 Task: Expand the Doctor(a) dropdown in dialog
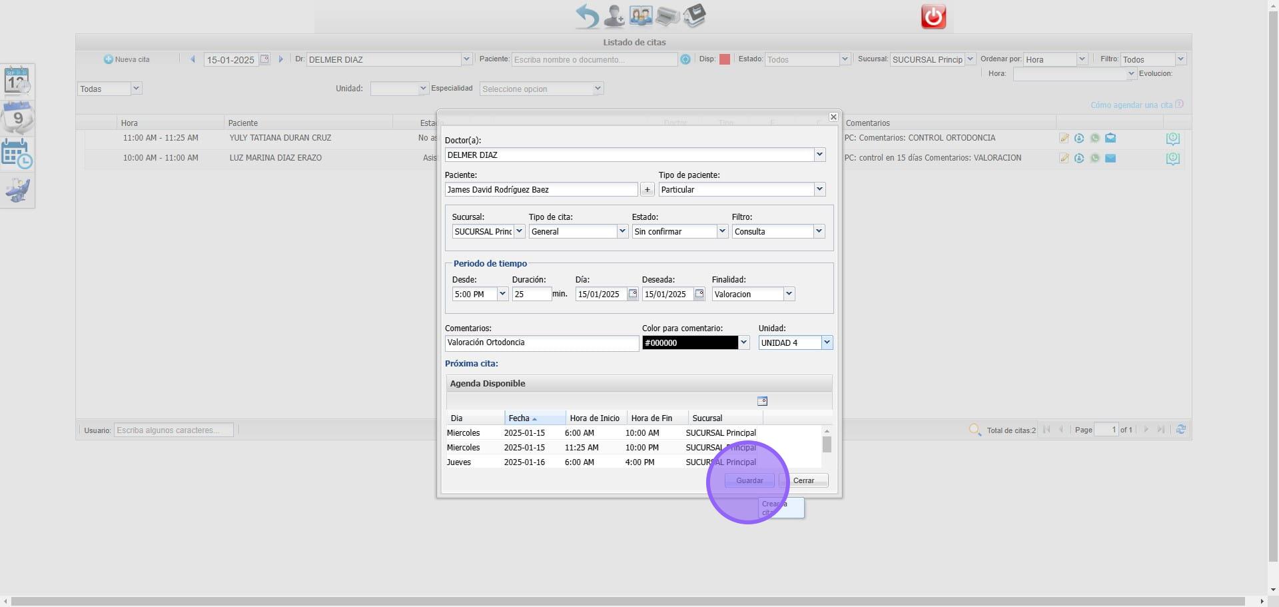(819, 155)
